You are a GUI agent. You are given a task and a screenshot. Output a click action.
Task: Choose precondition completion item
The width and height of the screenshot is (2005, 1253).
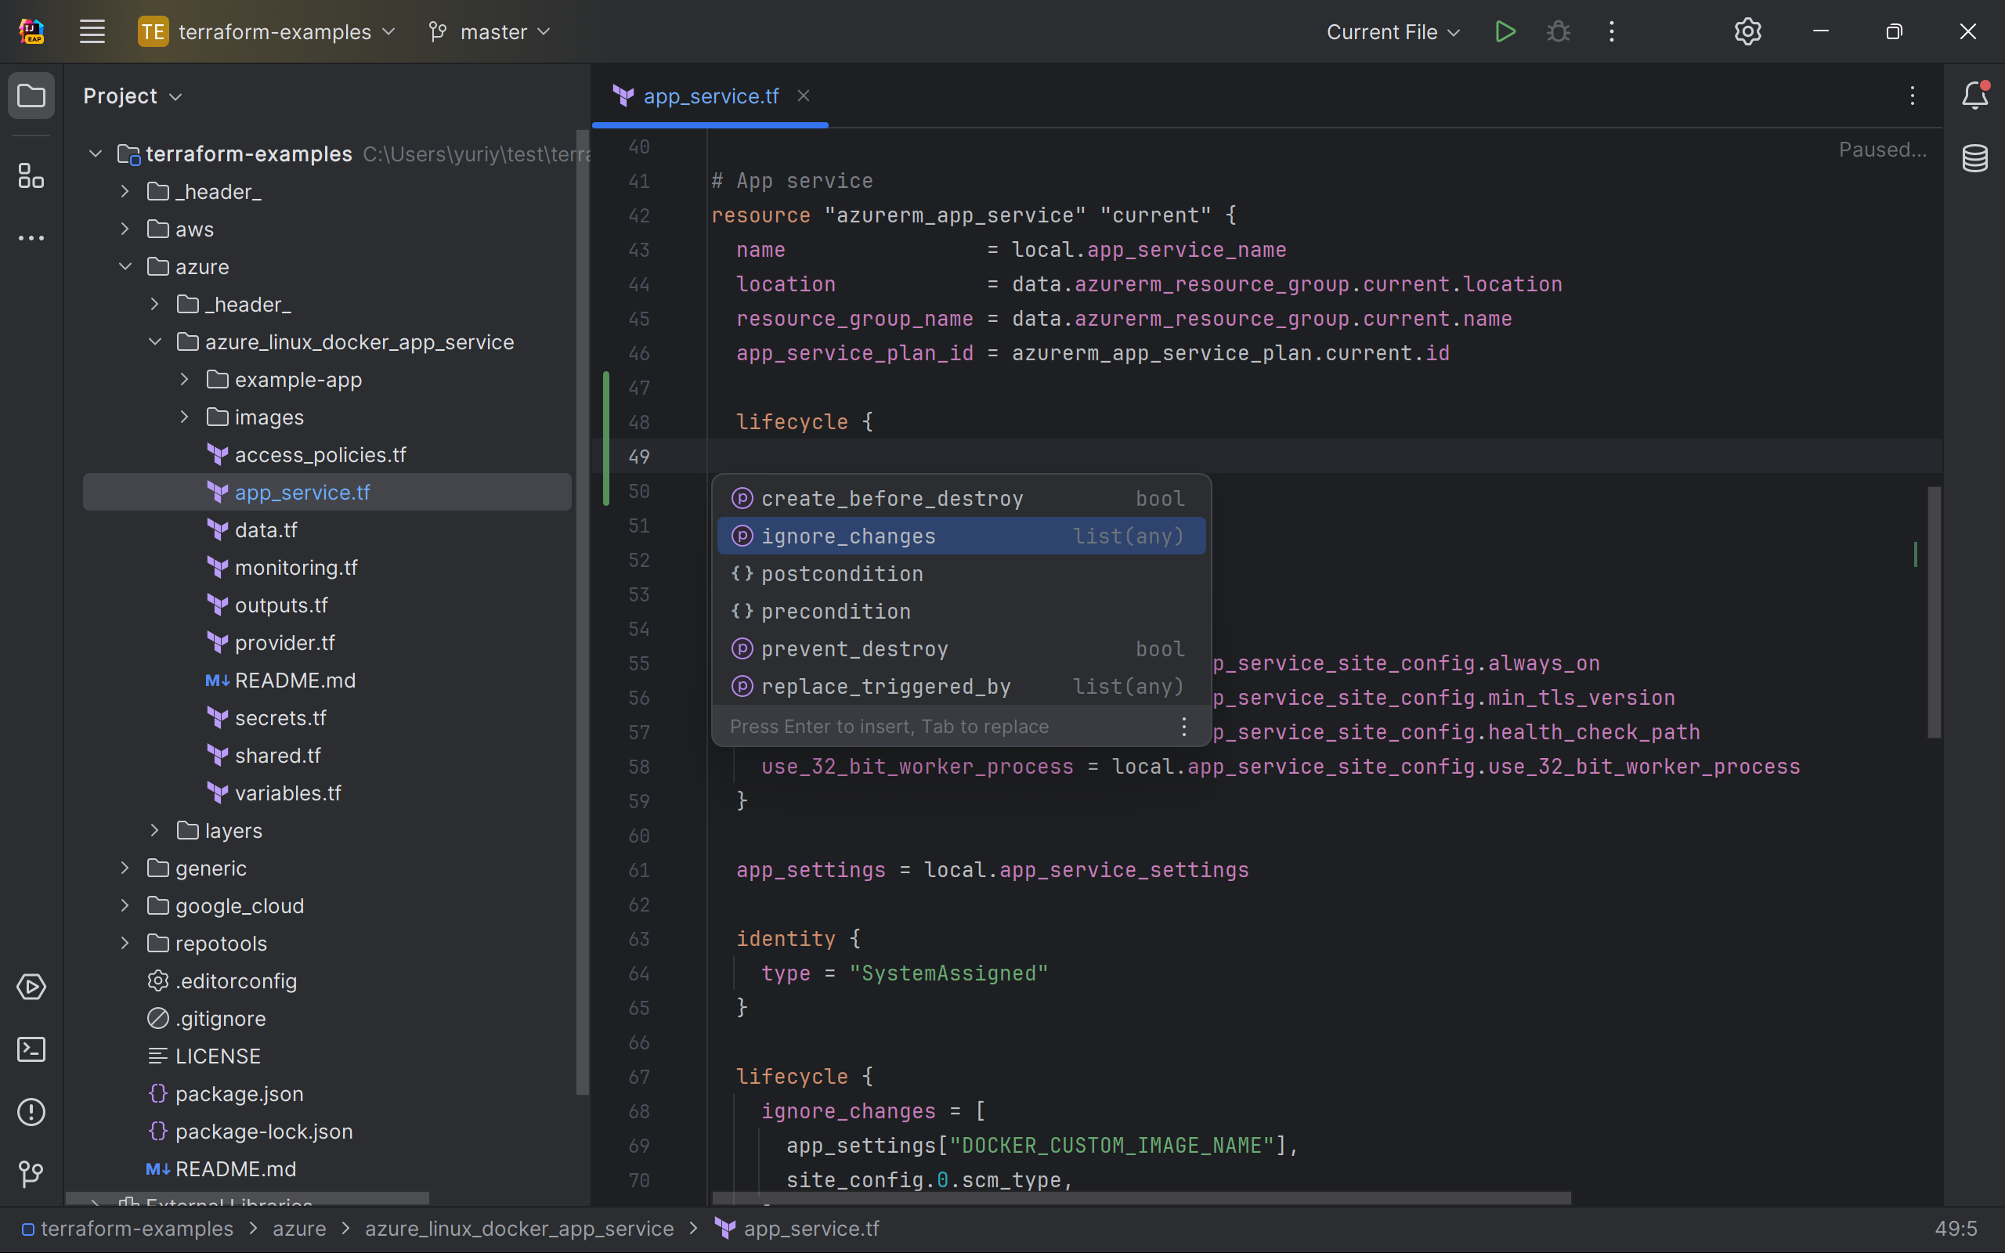tap(961, 612)
